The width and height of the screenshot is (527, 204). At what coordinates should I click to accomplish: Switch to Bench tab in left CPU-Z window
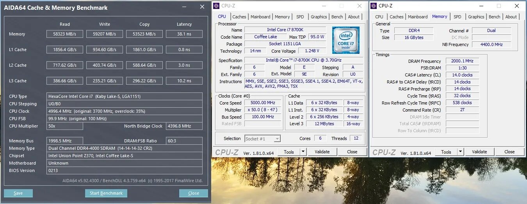point(337,17)
